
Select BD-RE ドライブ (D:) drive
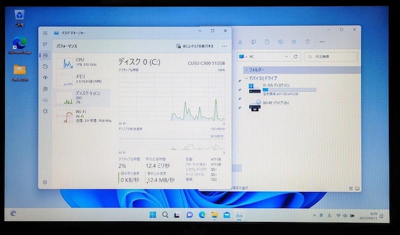(269, 106)
